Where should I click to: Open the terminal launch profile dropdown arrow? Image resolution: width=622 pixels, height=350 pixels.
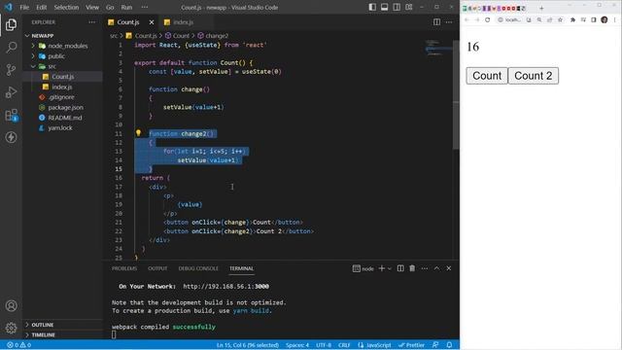tap(389, 268)
